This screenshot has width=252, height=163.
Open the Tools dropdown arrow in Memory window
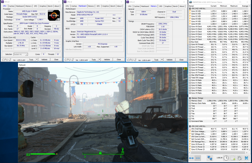(x=162, y=60)
